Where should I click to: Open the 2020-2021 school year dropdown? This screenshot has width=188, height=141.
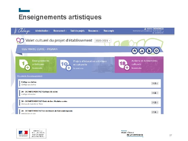pyautogui.click(x=103, y=41)
